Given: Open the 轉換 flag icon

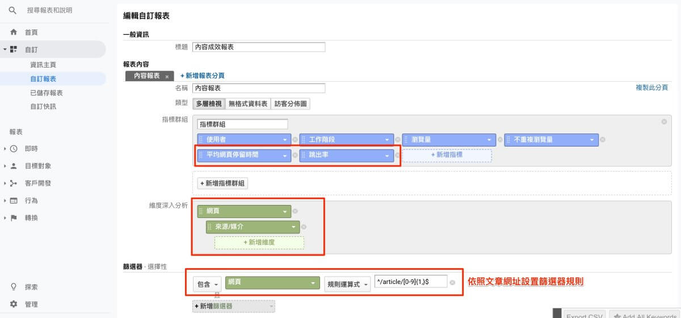Looking at the screenshot, I should pyautogui.click(x=14, y=217).
